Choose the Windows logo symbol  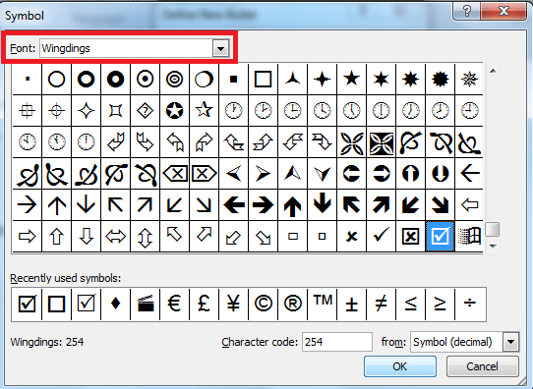pos(469,237)
